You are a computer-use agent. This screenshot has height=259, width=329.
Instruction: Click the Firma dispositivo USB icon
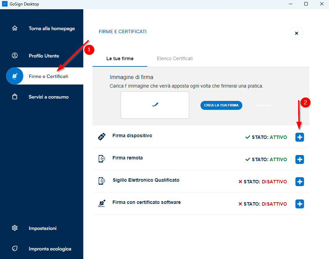pos(101,137)
